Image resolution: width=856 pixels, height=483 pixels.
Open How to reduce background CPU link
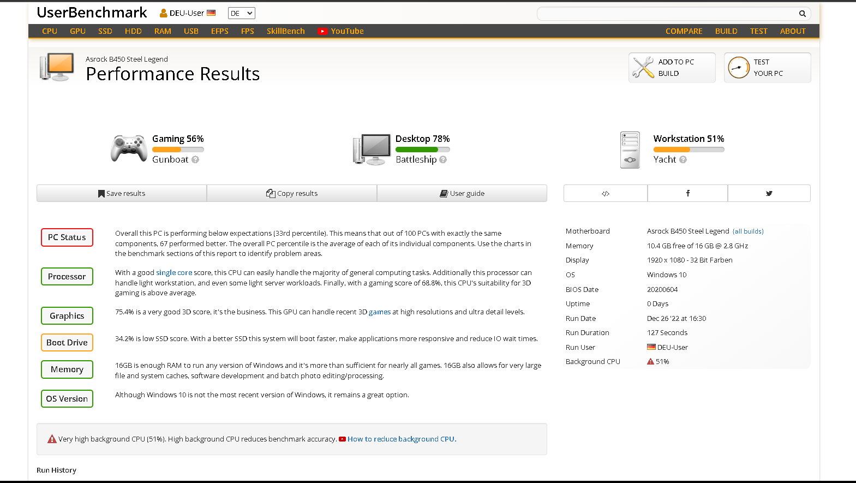(x=402, y=439)
